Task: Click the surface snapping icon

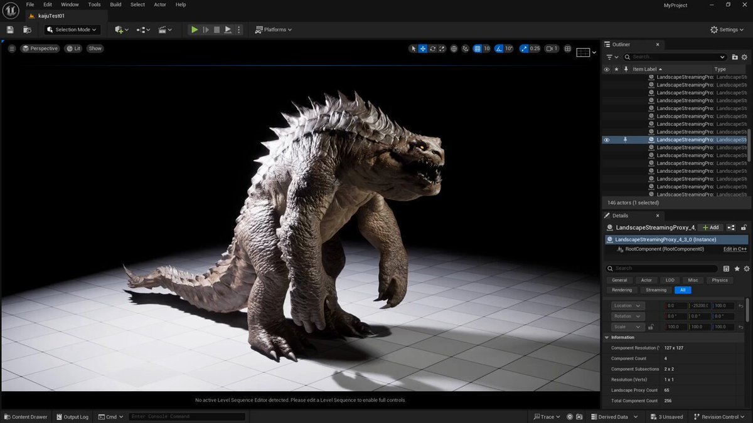Action: [x=465, y=48]
